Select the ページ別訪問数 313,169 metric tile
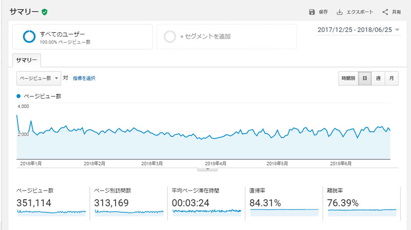411x230 pixels. coord(128,203)
